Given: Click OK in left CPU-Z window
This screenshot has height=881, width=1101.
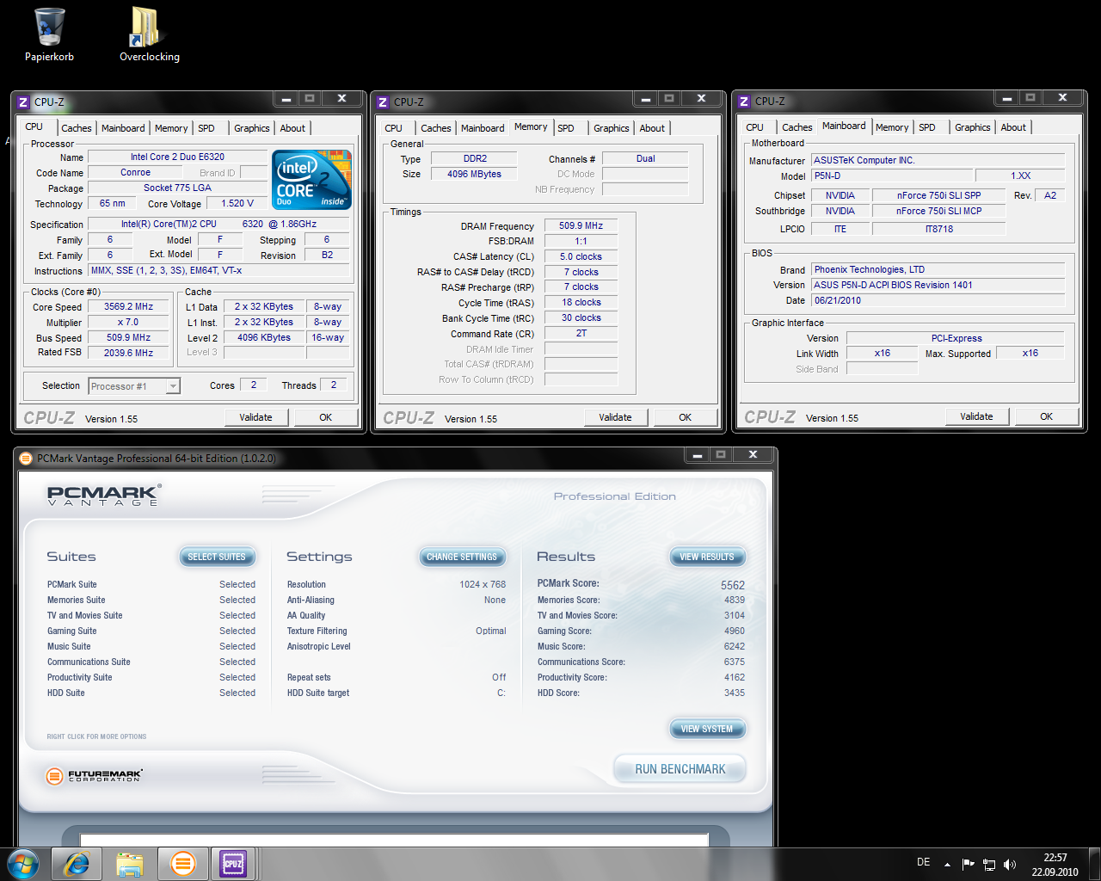Looking at the screenshot, I should click(325, 417).
